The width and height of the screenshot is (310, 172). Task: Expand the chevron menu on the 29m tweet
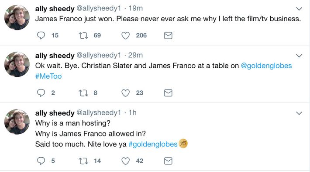[299, 56]
